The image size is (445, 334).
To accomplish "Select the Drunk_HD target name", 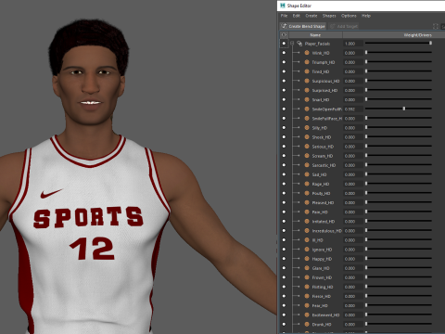I will 322,325.
